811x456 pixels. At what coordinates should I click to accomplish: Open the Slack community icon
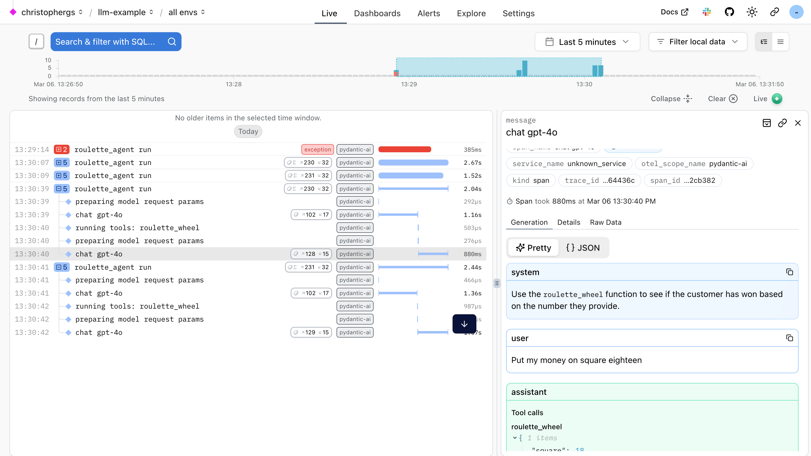pyautogui.click(x=707, y=12)
